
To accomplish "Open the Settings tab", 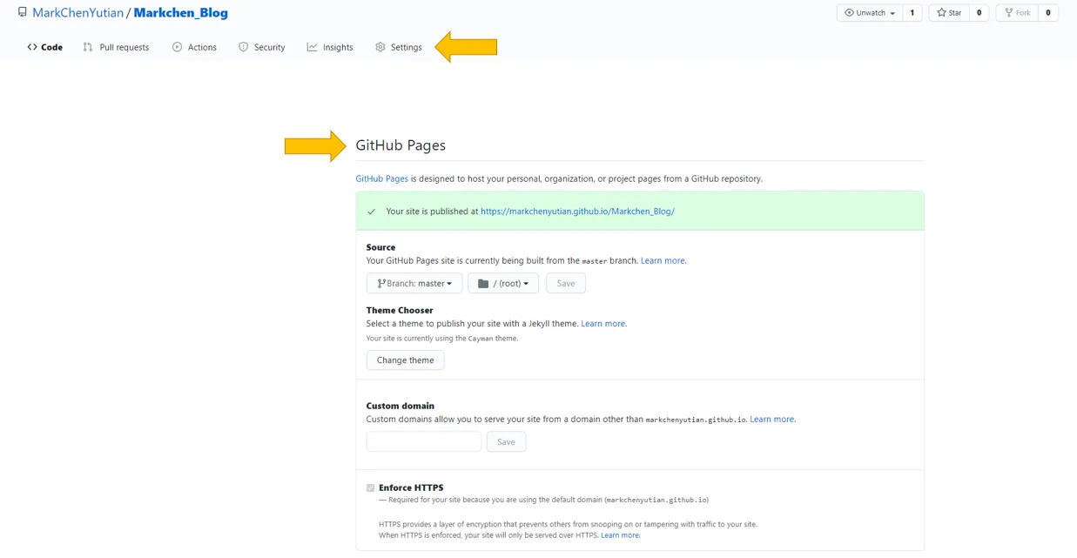I will click(399, 47).
